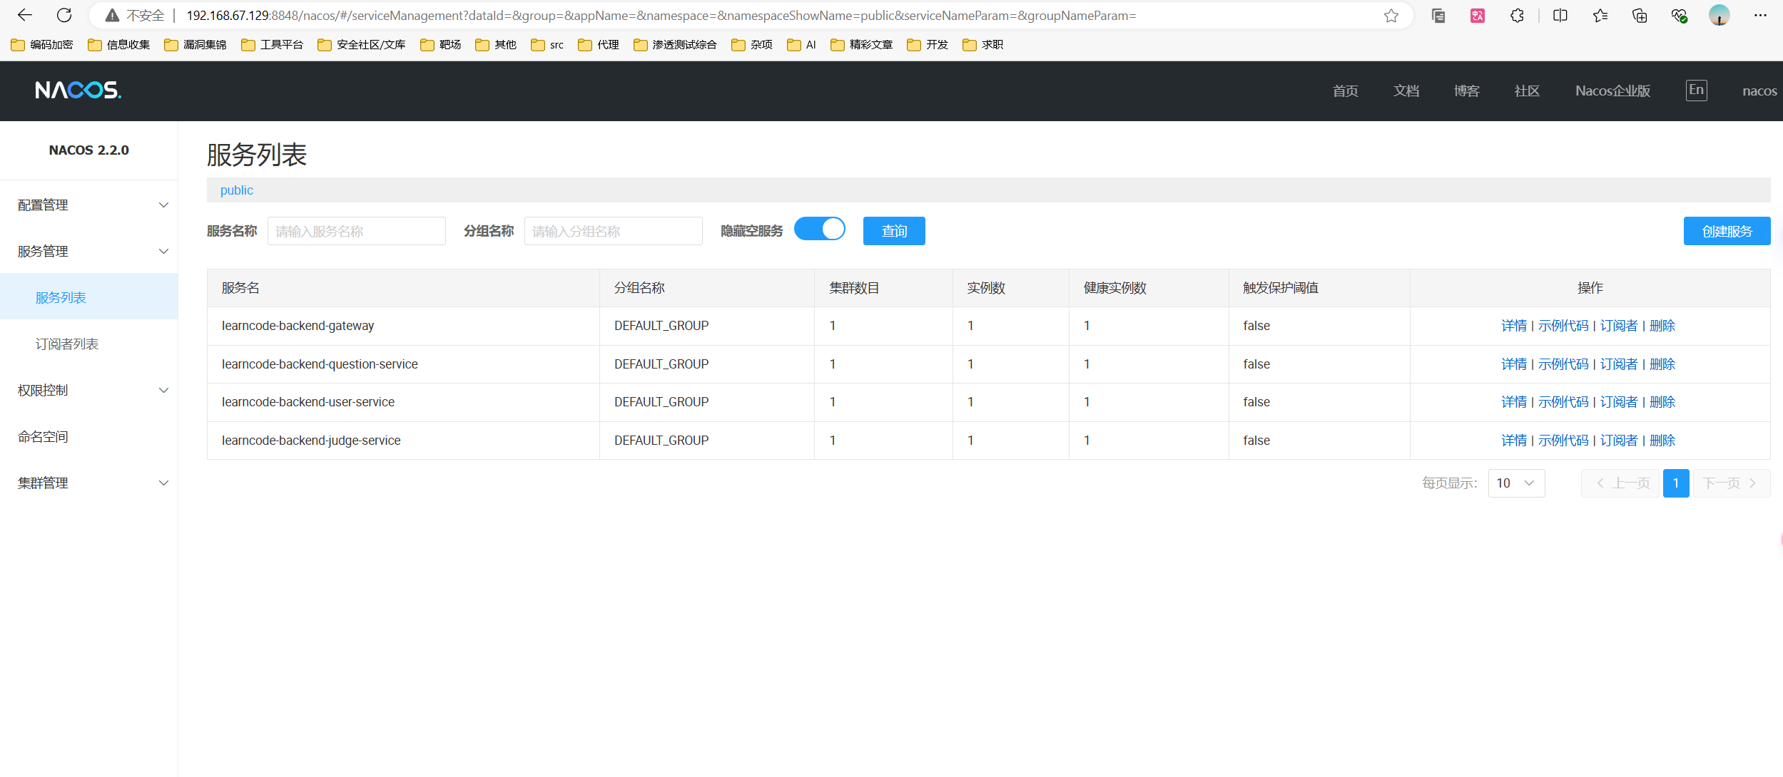Go to 首页 in the top navigation
The image size is (1783, 777).
click(x=1346, y=91)
